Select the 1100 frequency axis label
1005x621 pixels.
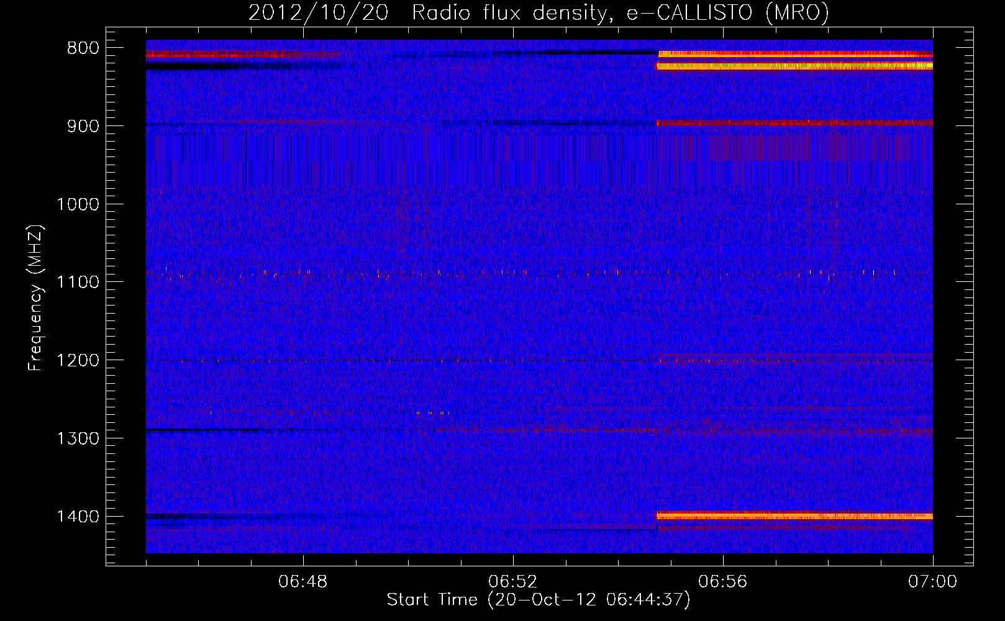click(78, 283)
